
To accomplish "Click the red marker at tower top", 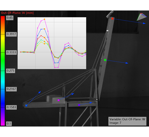I will [x=112, y=19].
